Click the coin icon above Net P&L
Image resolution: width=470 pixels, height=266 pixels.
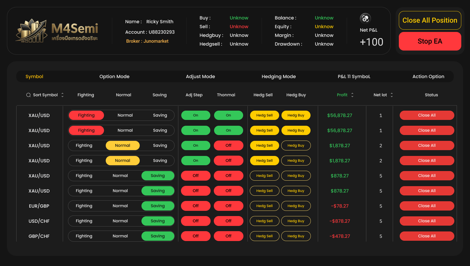pos(365,19)
